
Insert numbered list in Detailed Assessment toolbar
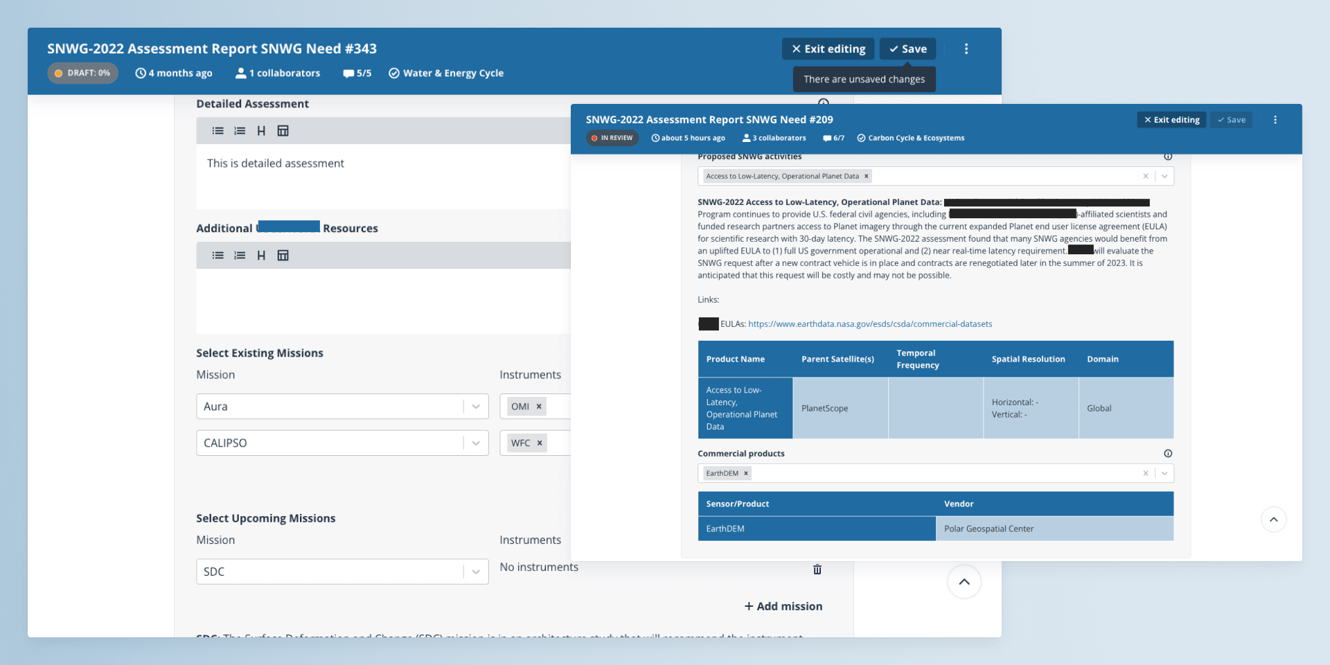pos(240,131)
